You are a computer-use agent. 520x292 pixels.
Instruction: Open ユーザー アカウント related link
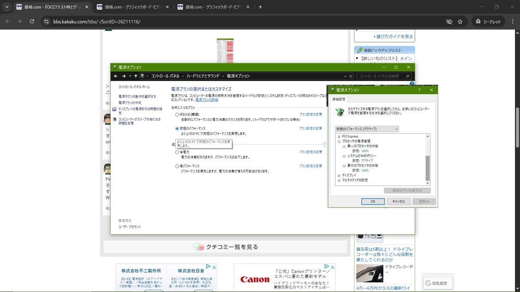tap(129, 227)
